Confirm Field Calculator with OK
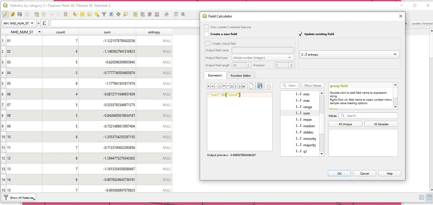 pyautogui.click(x=339, y=173)
